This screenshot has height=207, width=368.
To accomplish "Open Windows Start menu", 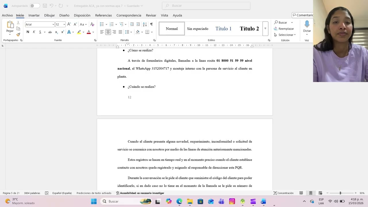I will [94, 201].
